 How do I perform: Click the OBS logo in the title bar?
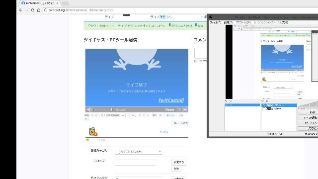click(x=211, y=17)
